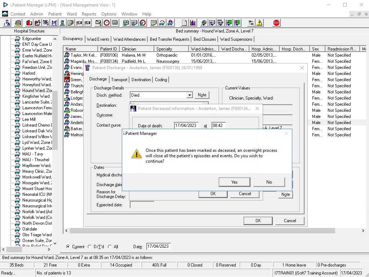Close the Patient Deceased information dialog

tap(257, 109)
